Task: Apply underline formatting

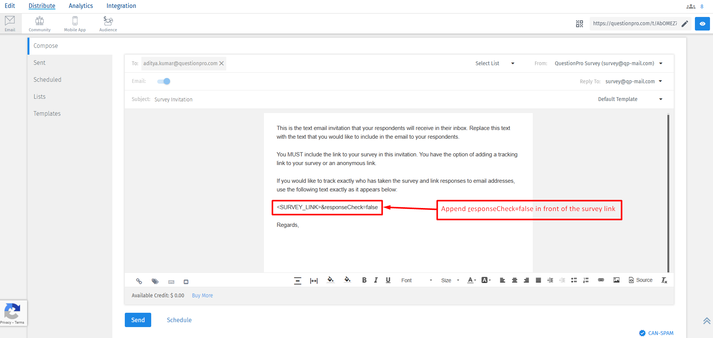Action: click(x=388, y=280)
